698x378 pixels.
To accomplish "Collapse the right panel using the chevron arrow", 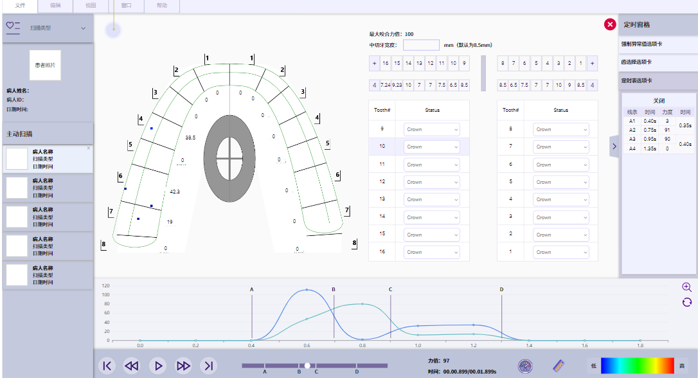I will pos(614,147).
